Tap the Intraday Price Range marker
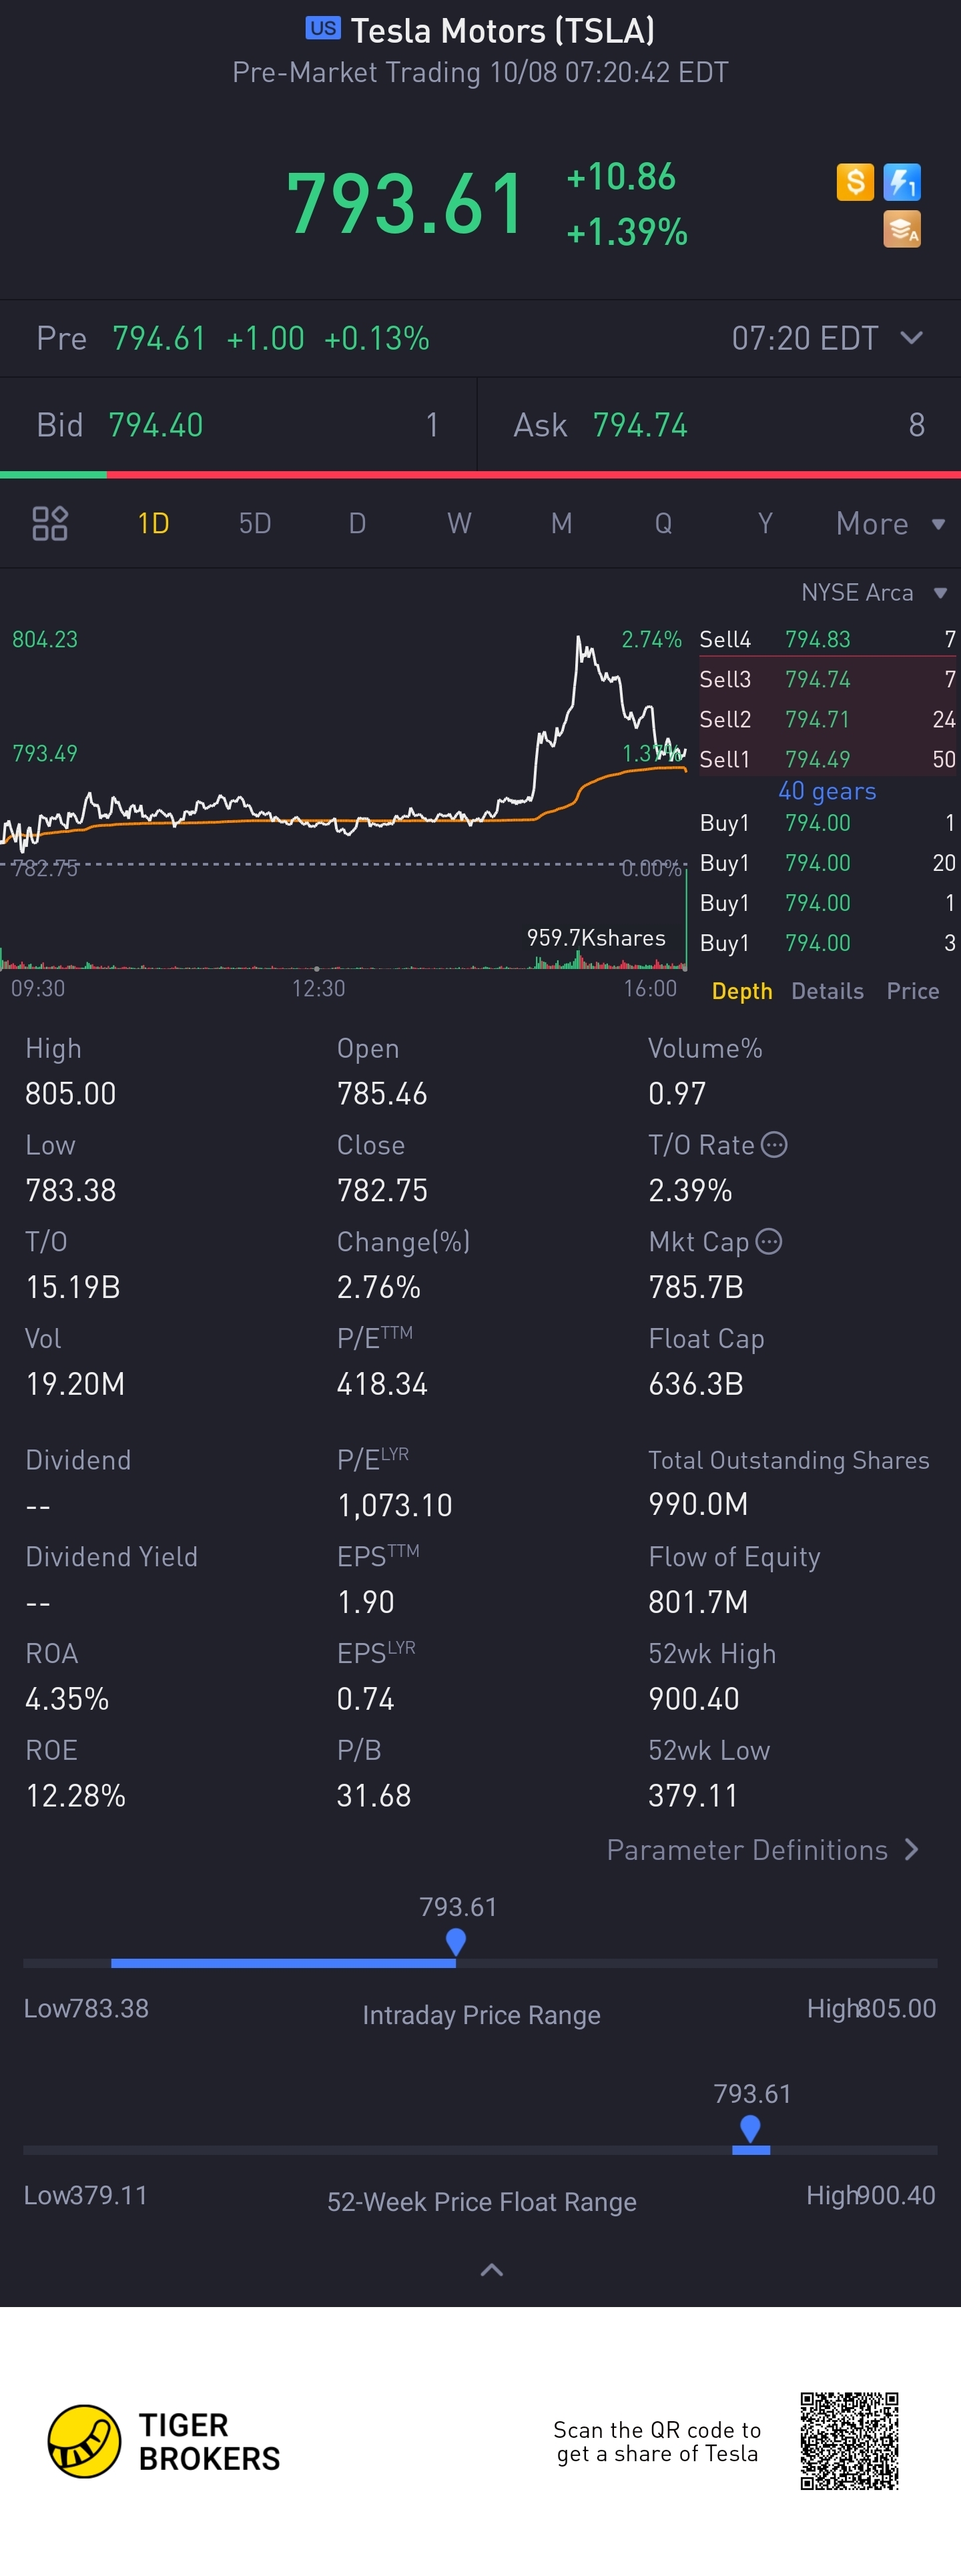Image resolution: width=961 pixels, height=2576 pixels. click(x=456, y=1942)
